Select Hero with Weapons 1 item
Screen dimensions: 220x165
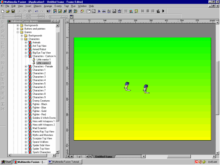tap(44, 121)
